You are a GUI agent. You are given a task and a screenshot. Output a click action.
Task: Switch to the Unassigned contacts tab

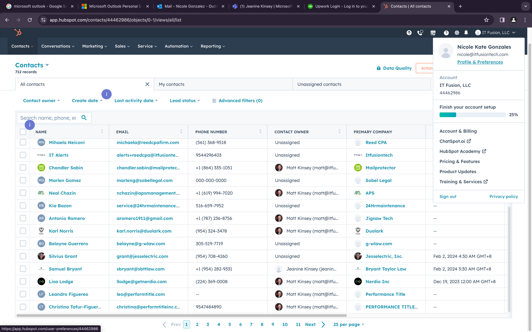[x=319, y=84]
